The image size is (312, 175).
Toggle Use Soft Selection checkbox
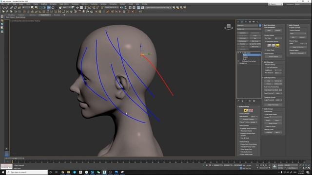pos(266,68)
